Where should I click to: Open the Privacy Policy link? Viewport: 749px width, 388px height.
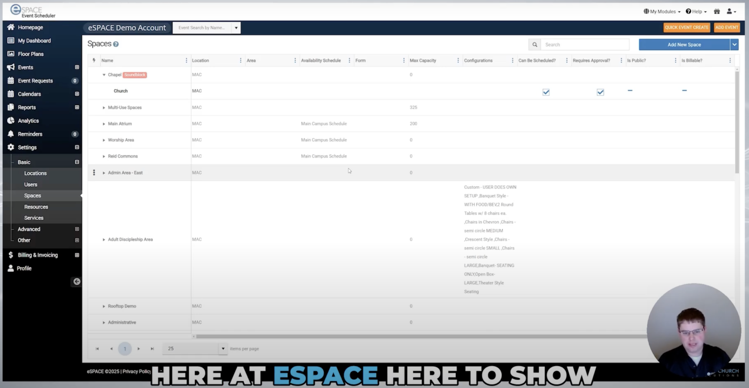(x=137, y=371)
